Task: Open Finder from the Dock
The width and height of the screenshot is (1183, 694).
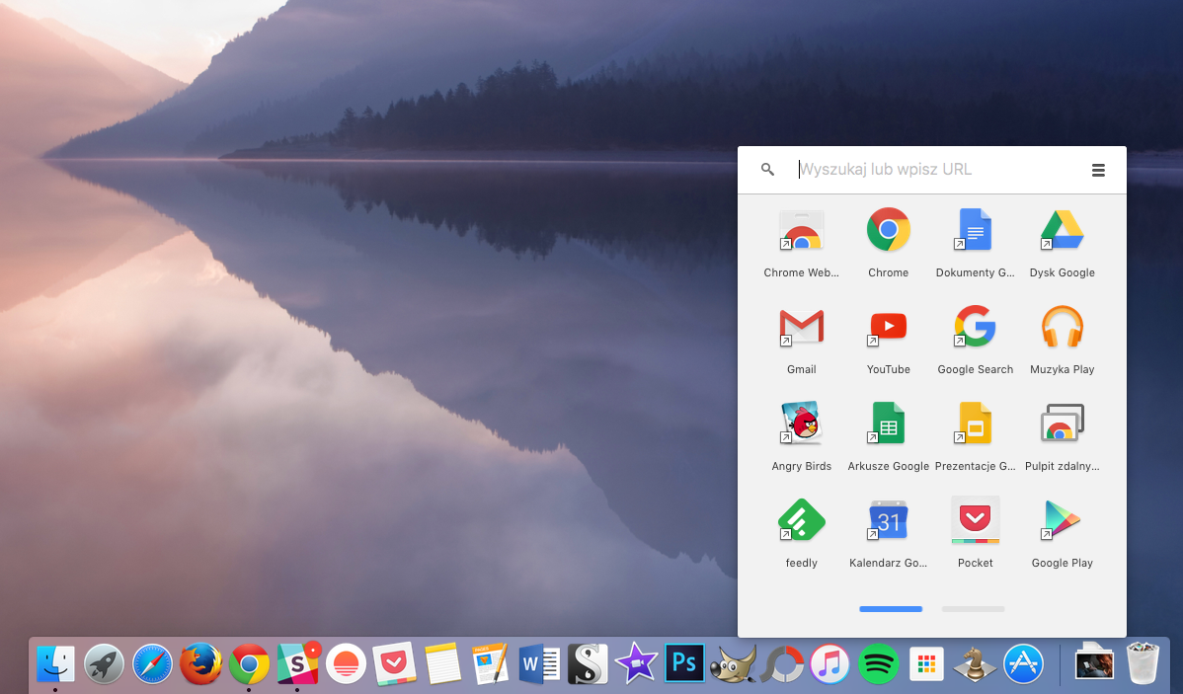Action: point(55,663)
